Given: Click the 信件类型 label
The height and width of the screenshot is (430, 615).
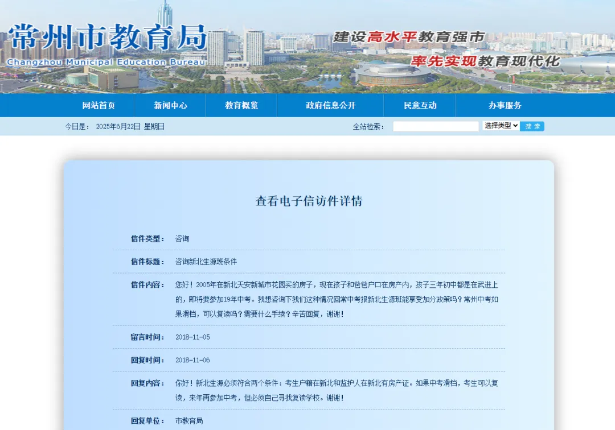Looking at the screenshot, I should click(x=147, y=238).
